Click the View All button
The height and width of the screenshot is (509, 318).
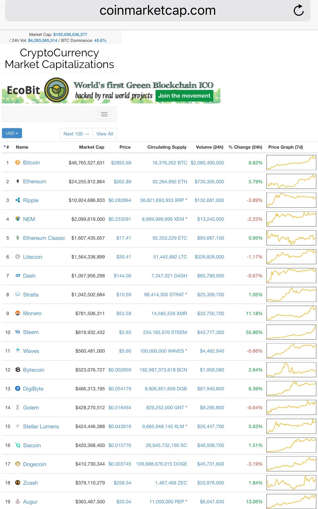(105, 134)
